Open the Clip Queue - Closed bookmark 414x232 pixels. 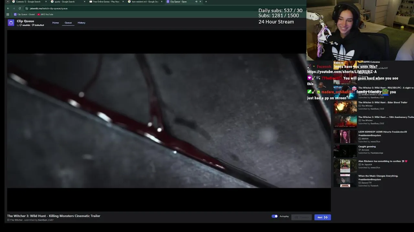[x=24, y=15]
